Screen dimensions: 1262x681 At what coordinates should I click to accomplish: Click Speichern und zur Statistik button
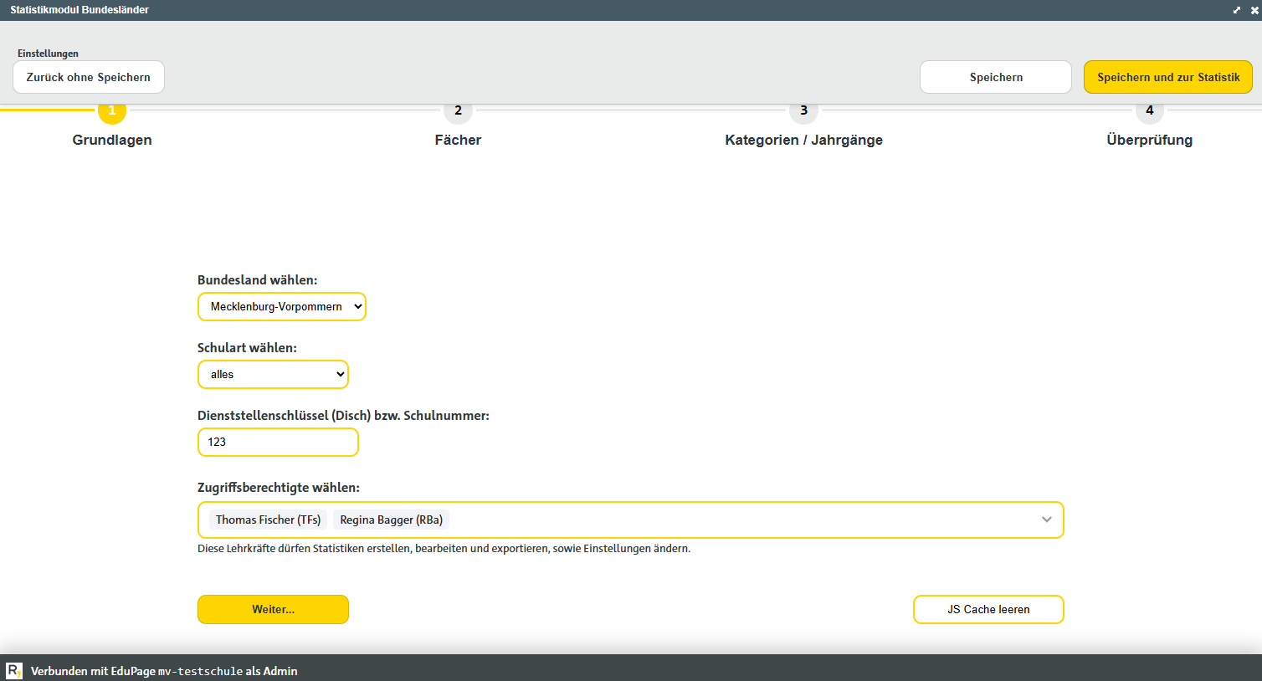tap(1168, 77)
